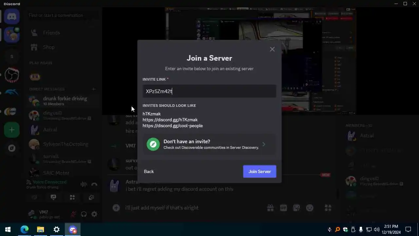Open Discord home Direct Messages icon
Image resolution: width=419 pixels, height=236 pixels.
coord(12,16)
